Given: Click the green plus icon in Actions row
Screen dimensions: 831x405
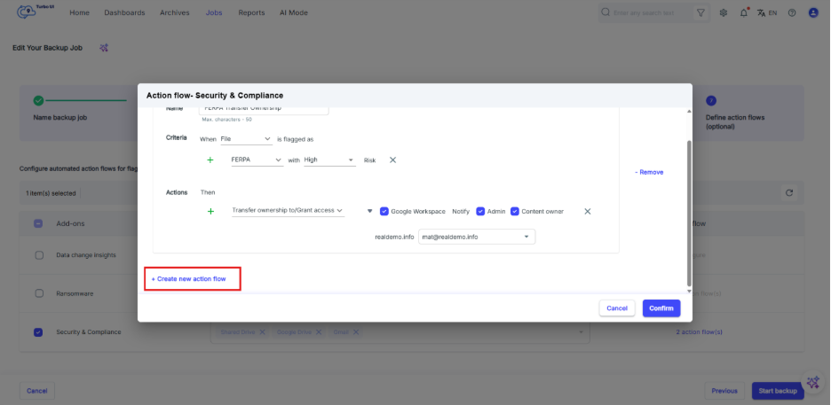Looking at the screenshot, I should point(210,211).
